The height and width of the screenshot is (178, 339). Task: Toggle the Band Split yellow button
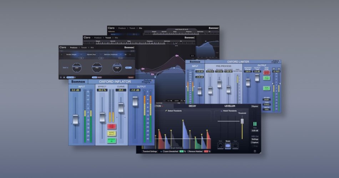[x=112, y=133]
